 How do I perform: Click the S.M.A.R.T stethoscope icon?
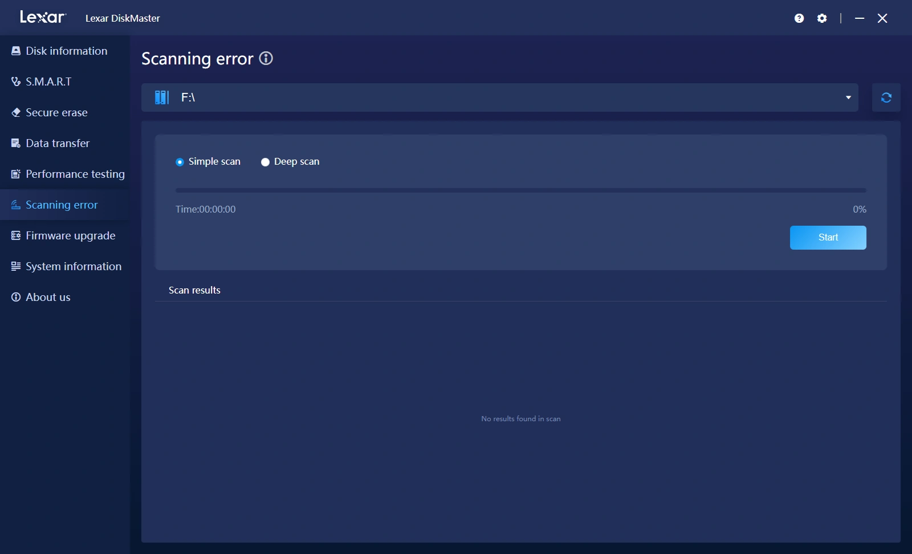tap(16, 82)
